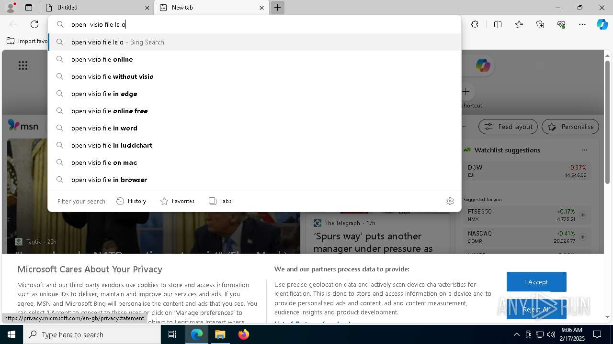This screenshot has width=613, height=344.
Task: Select suggestion 'open visio file without visio'
Action: [254, 76]
